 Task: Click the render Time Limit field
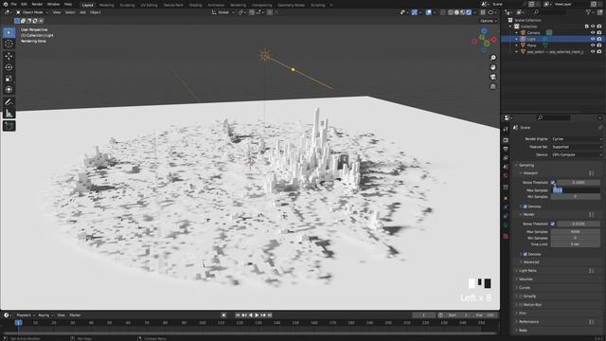[575, 244]
